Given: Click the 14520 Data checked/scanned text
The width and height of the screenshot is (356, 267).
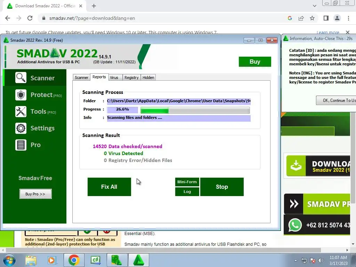Looking at the screenshot, I should (x=128, y=146).
